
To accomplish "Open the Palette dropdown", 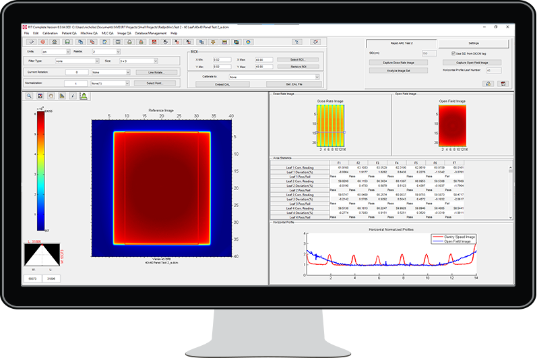I will [x=113, y=51].
